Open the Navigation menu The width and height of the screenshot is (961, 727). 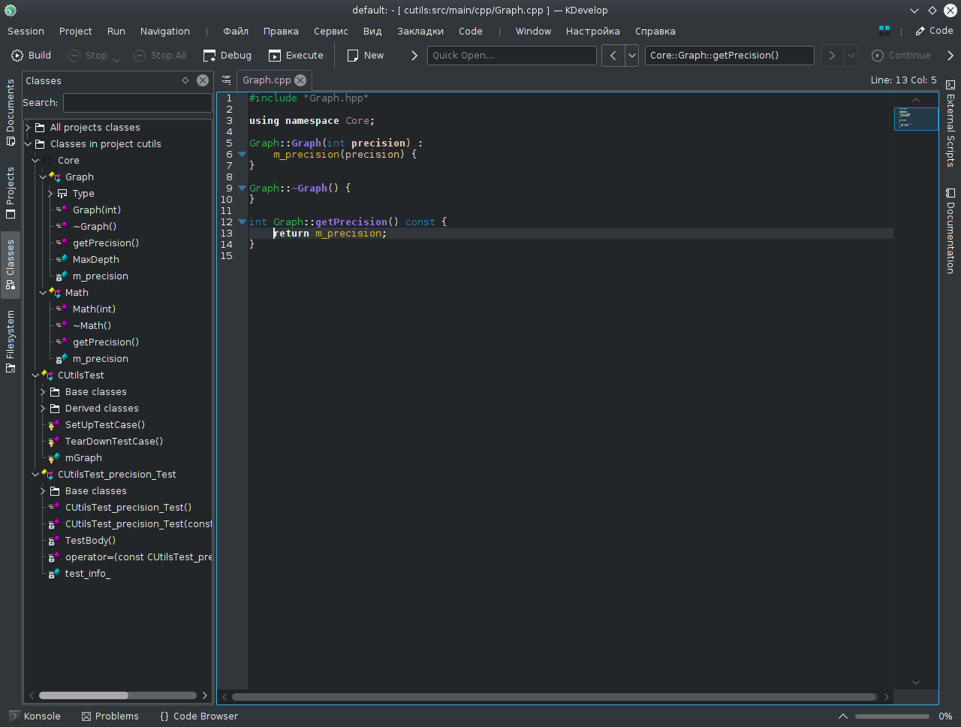pyautogui.click(x=164, y=32)
